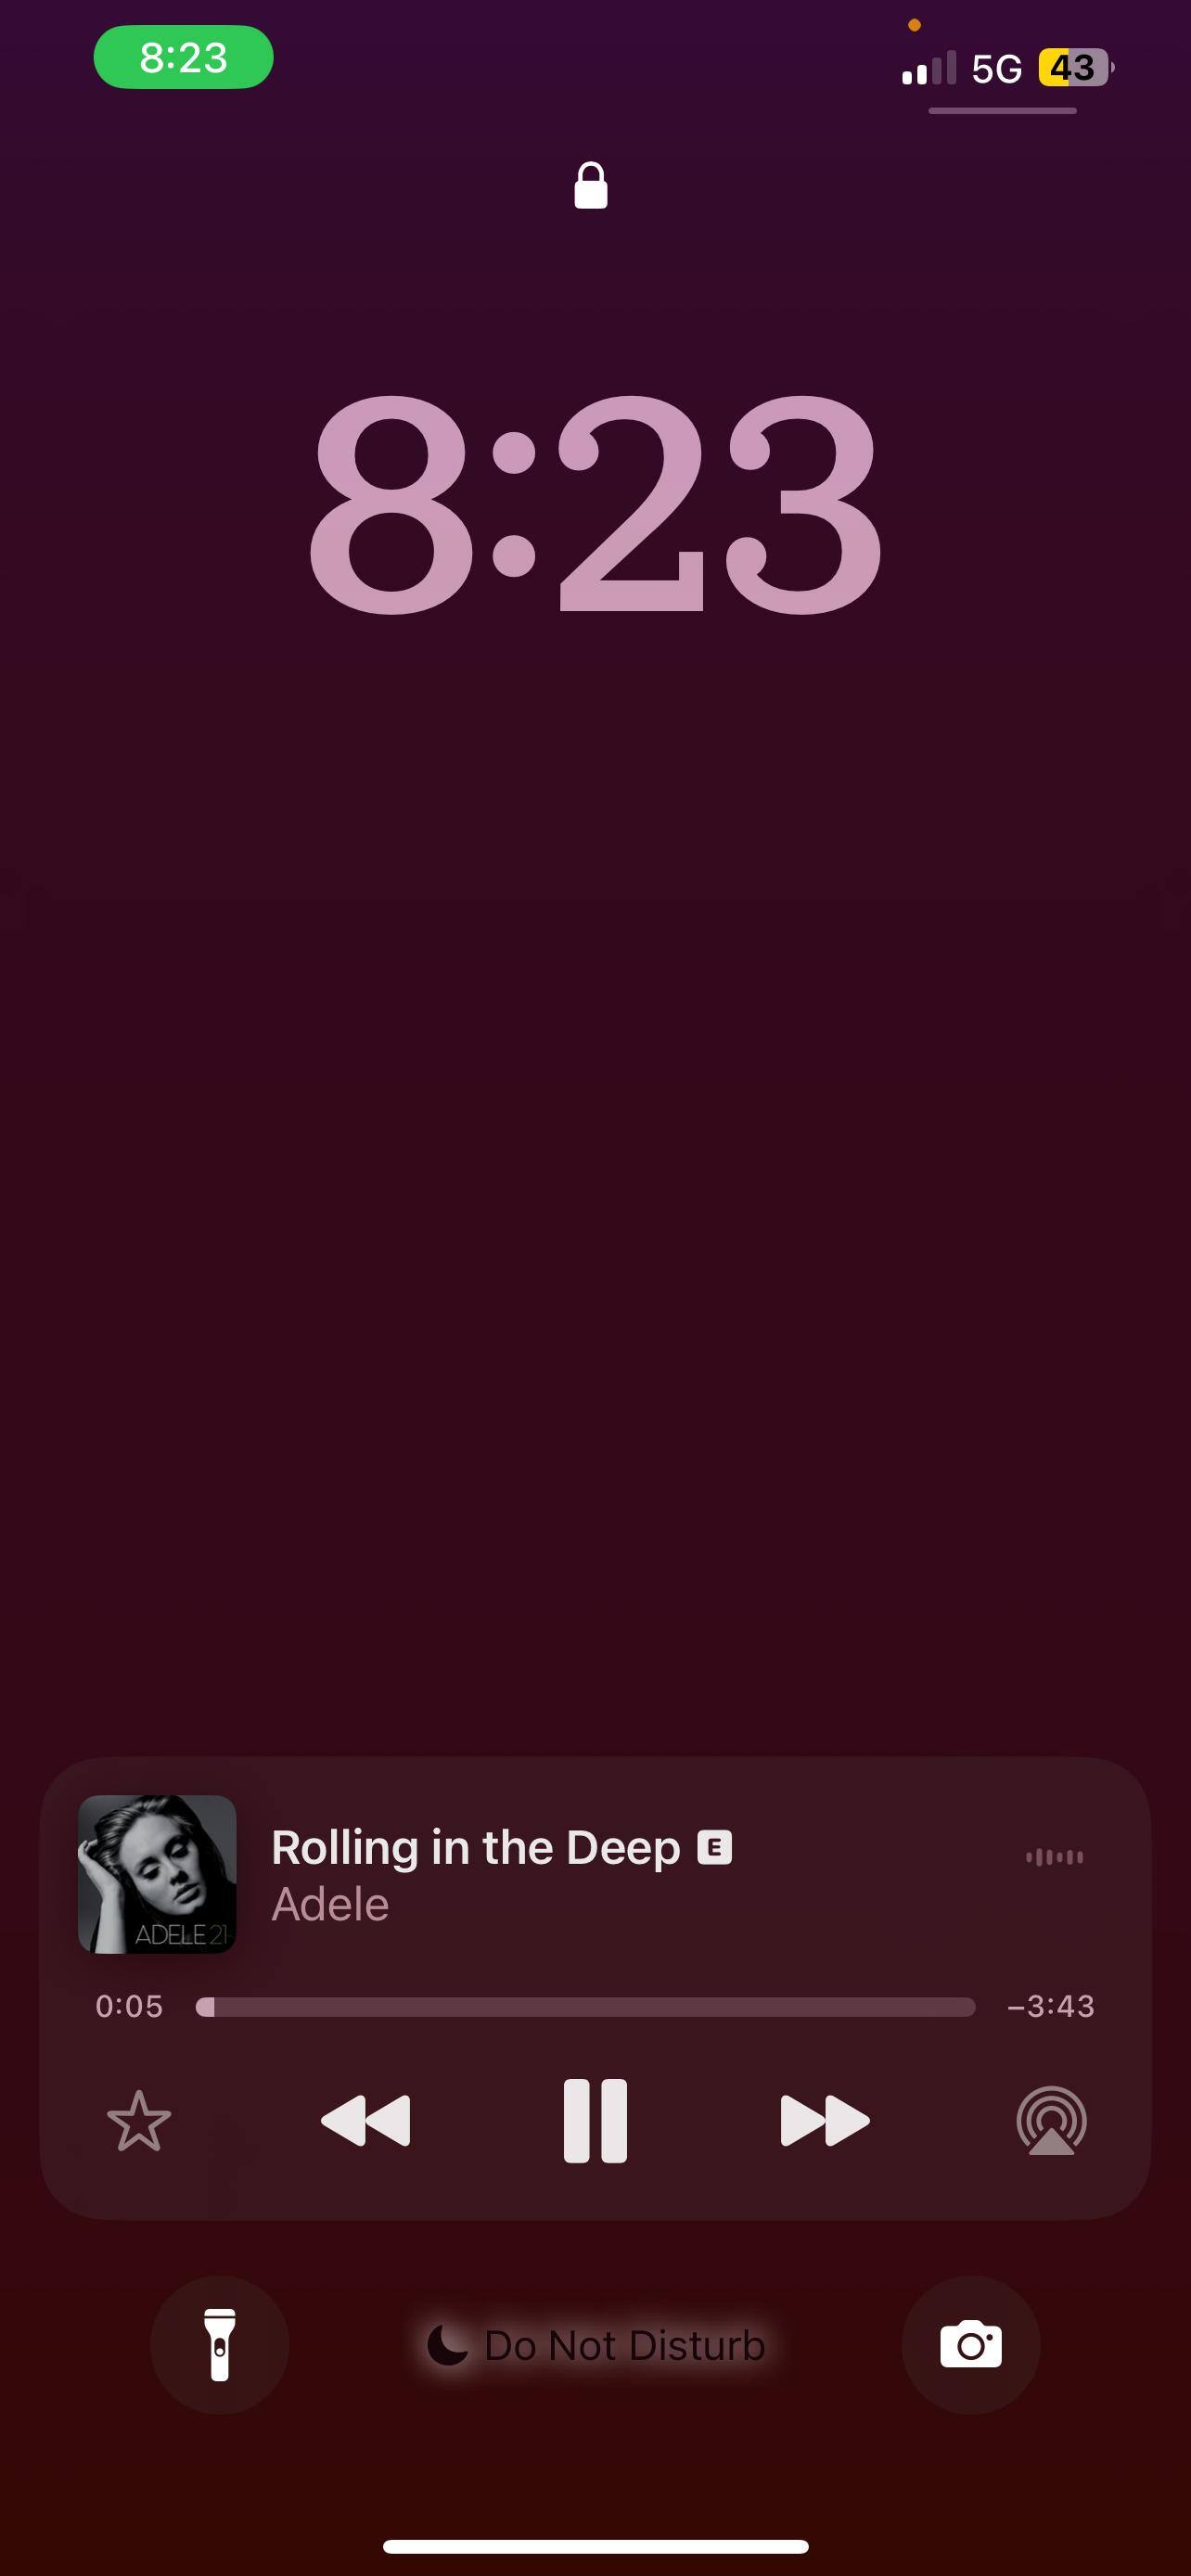
Task: Tap the 5G network label
Action: (x=997, y=69)
